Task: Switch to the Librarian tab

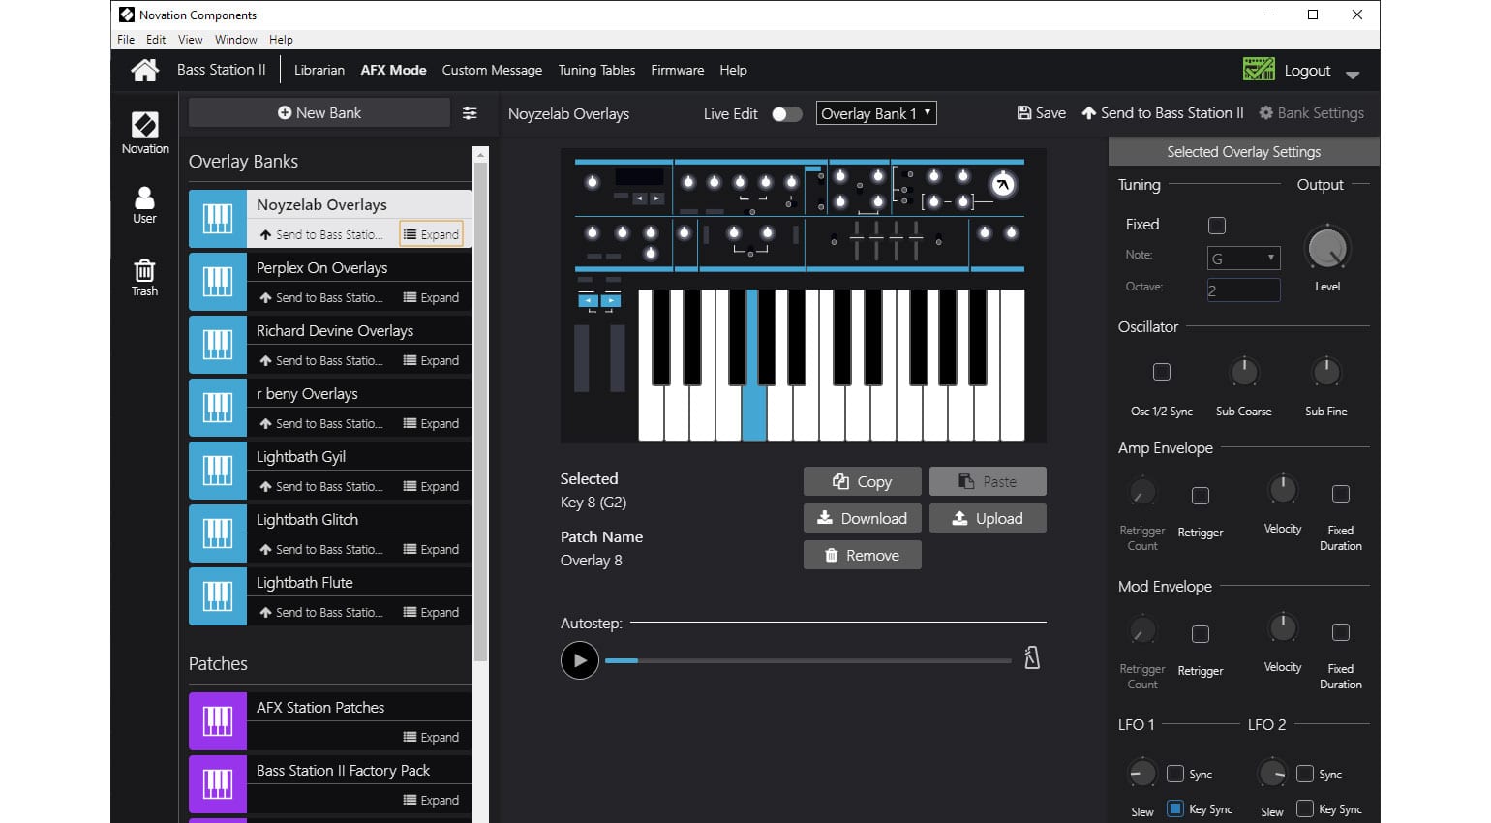Action: coord(319,70)
